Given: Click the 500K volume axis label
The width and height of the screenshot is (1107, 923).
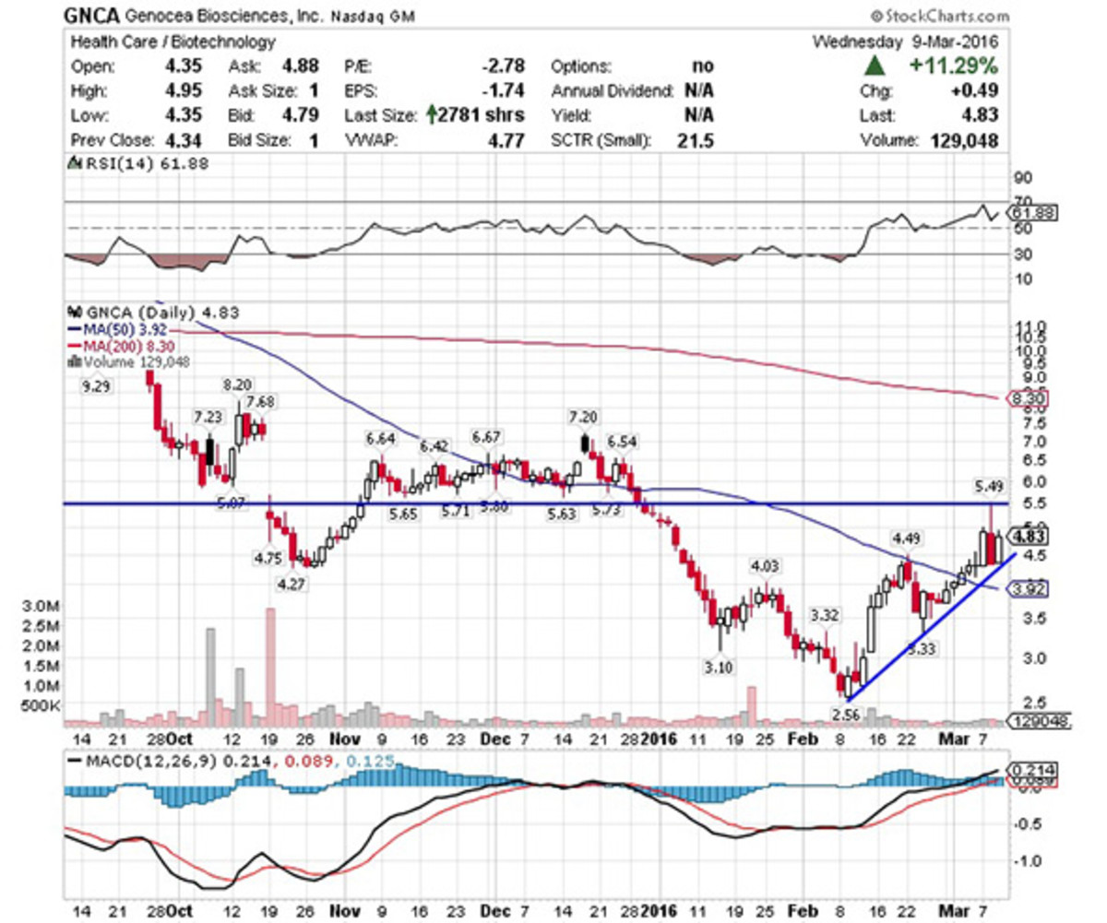Looking at the screenshot, I should click(x=40, y=705).
